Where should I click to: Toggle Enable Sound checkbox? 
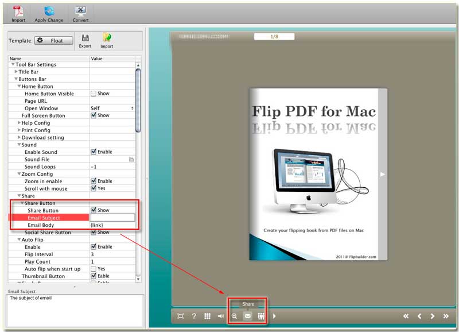pyautogui.click(x=94, y=152)
